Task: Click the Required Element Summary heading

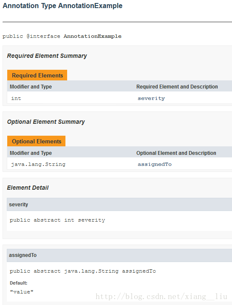Action: (x=47, y=56)
